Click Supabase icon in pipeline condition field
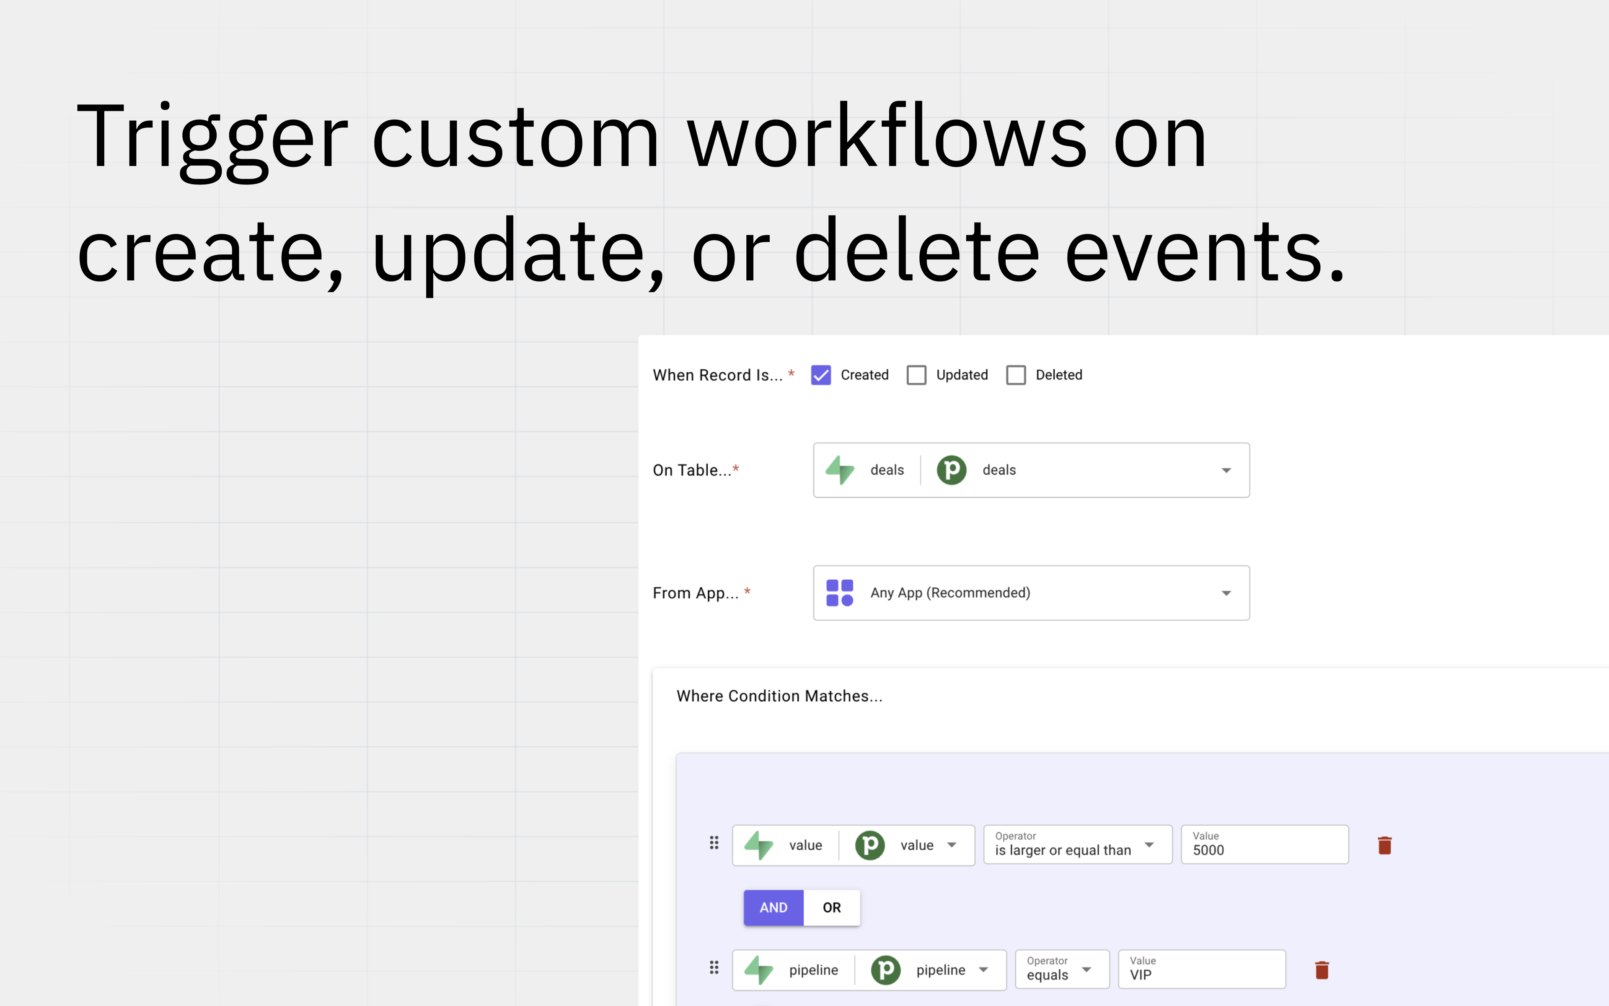1609x1006 pixels. click(x=759, y=970)
